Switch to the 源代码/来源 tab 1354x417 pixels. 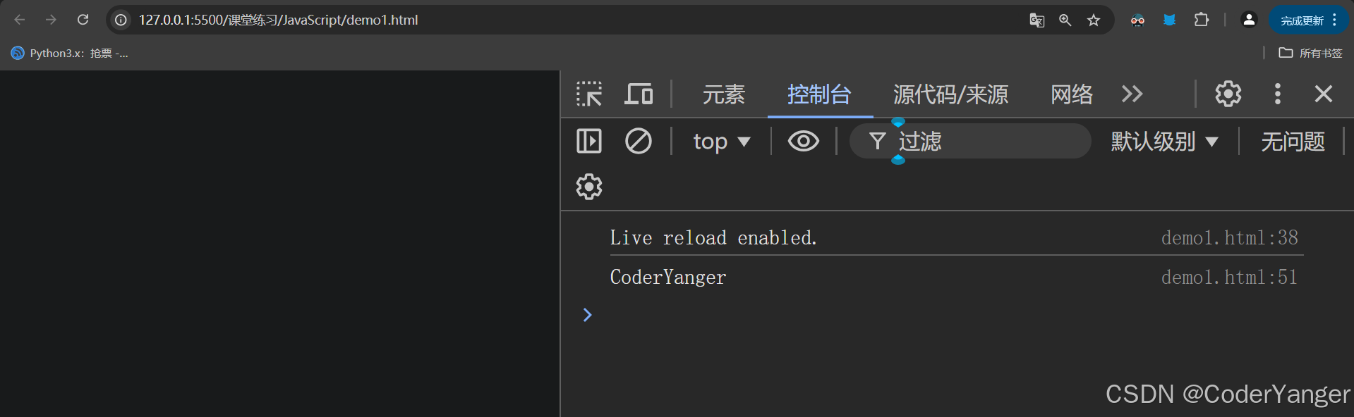951,94
